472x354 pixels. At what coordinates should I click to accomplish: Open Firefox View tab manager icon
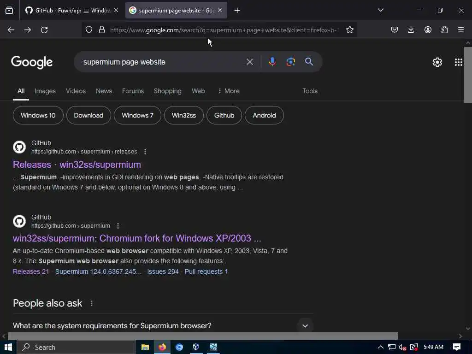[x=9, y=11]
